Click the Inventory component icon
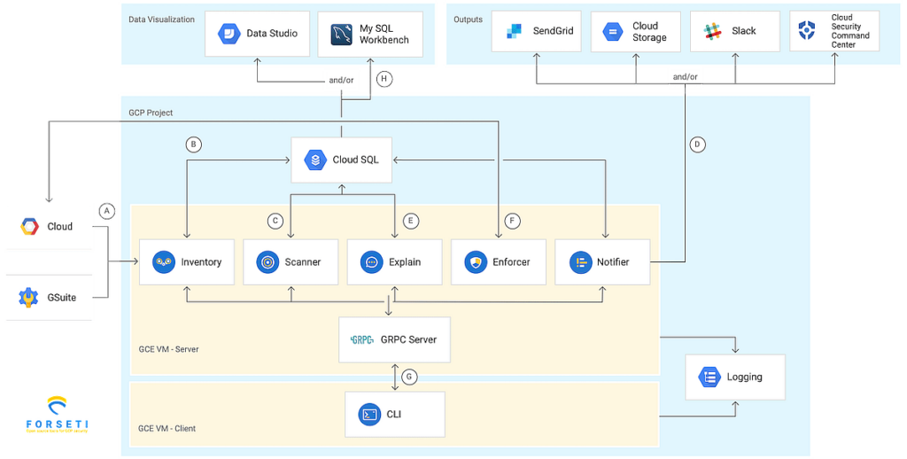907x459 pixels. tap(164, 262)
